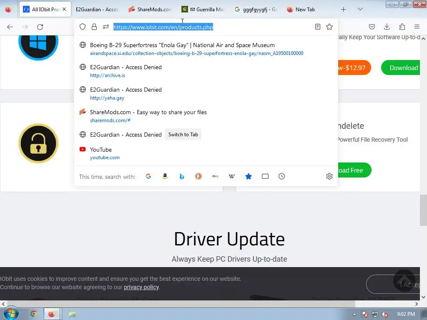Click the Switch to Tab button
The height and width of the screenshot is (320, 427).
[183, 135]
